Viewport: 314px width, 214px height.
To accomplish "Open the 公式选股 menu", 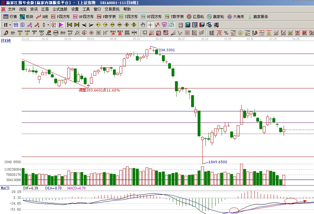I will tap(60, 9).
